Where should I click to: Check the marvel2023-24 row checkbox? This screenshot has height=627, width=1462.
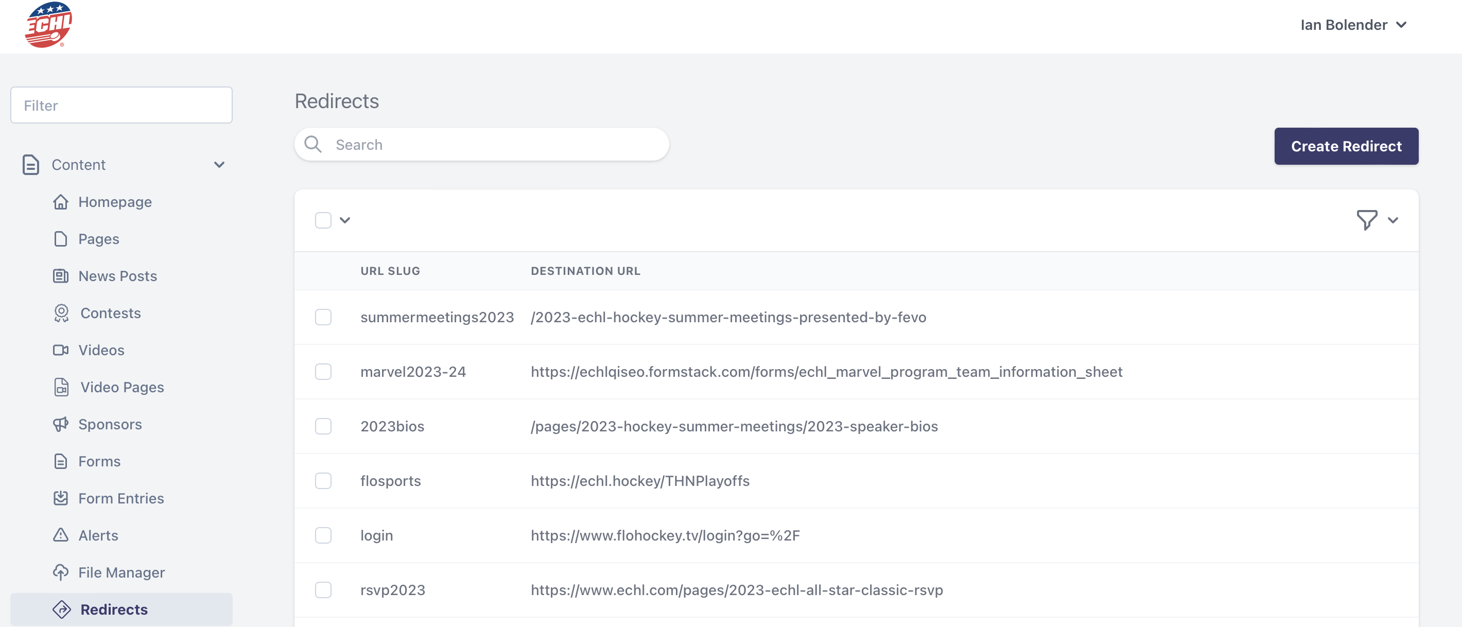tap(323, 372)
